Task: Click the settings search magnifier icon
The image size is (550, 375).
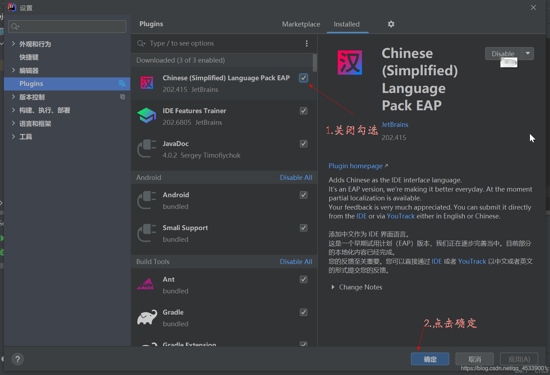Action: pyautogui.click(x=15, y=27)
